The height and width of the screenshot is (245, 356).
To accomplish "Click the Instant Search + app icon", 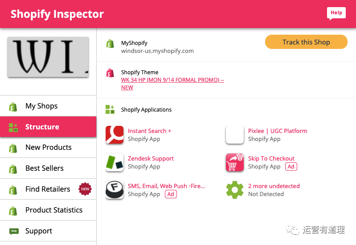I will point(115,135).
